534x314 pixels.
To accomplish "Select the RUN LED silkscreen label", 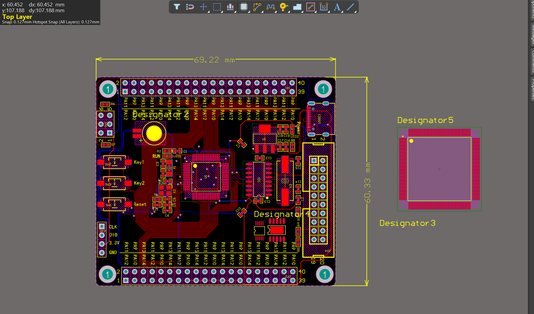I will [x=156, y=156].
